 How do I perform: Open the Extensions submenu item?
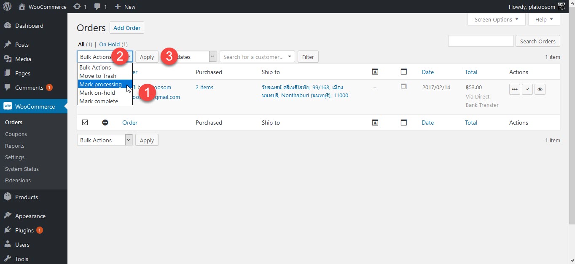[x=18, y=181]
